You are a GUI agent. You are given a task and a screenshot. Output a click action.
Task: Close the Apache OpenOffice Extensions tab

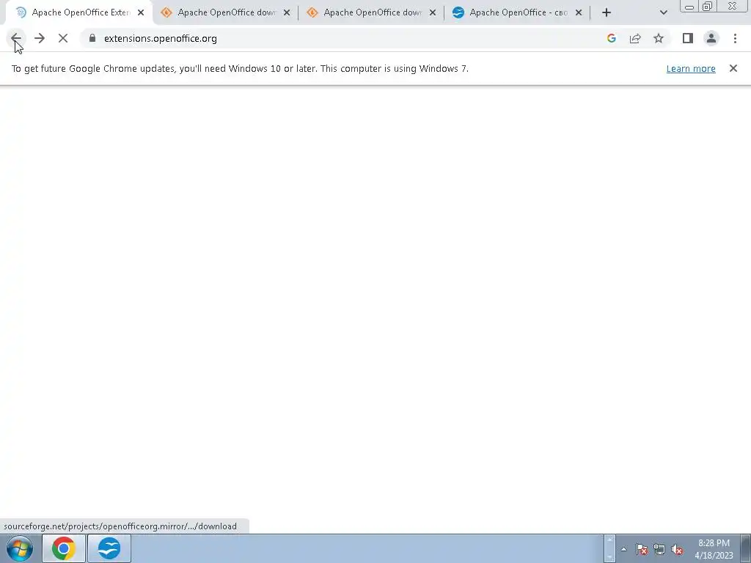tap(141, 13)
